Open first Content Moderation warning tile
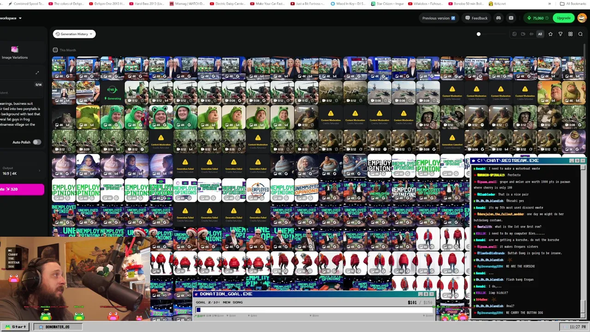590x332 pixels. click(452, 92)
